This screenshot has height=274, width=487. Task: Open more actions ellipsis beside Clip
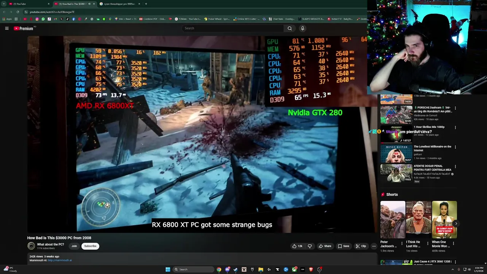pyautogui.click(x=374, y=246)
